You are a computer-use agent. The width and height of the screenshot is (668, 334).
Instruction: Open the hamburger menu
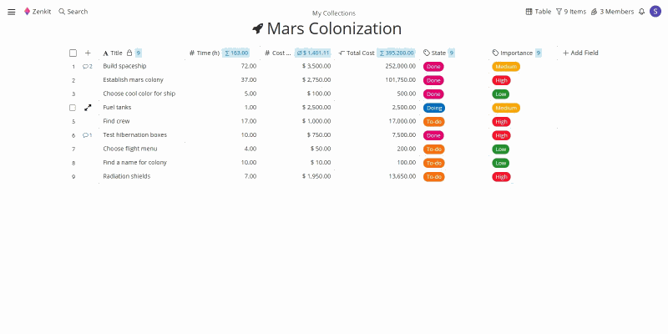click(11, 12)
